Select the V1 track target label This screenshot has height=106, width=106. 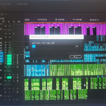(x=1, y=53)
